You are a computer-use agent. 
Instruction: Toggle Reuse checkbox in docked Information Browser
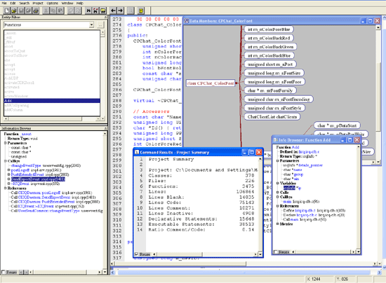tap(4, 272)
